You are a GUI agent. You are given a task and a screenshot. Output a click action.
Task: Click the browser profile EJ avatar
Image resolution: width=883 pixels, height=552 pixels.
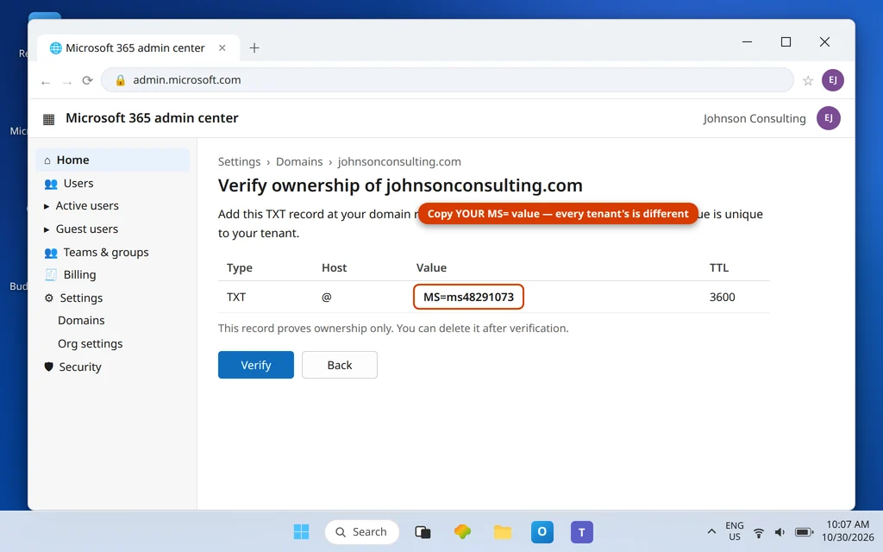pyautogui.click(x=832, y=80)
